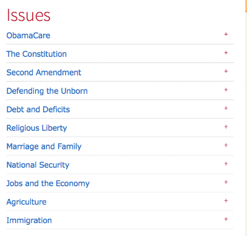The width and height of the screenshot is (247, 236).
Task: Click plus icon beside Marriage and Family
Action: coord(226,145)
